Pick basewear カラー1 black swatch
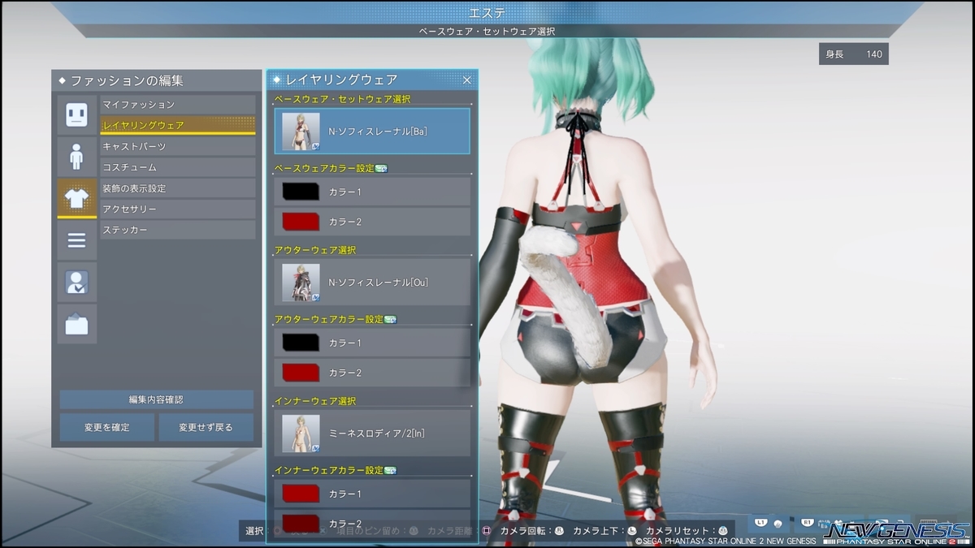This screenshot has height=548, width=975. tap(301, 192)
